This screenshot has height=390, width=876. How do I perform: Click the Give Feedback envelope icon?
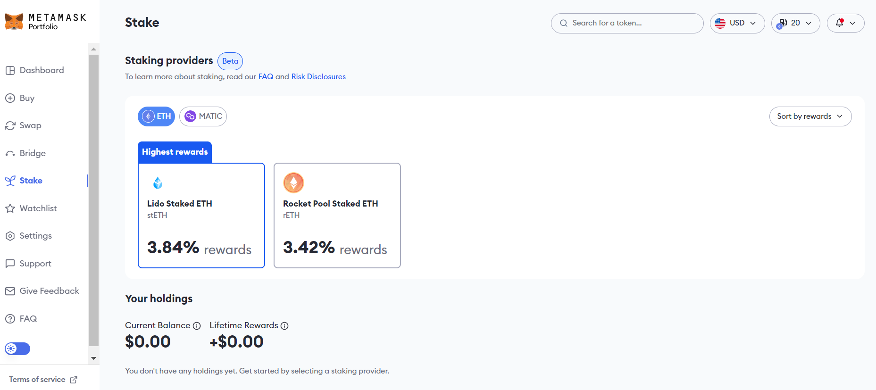(10, 291)
